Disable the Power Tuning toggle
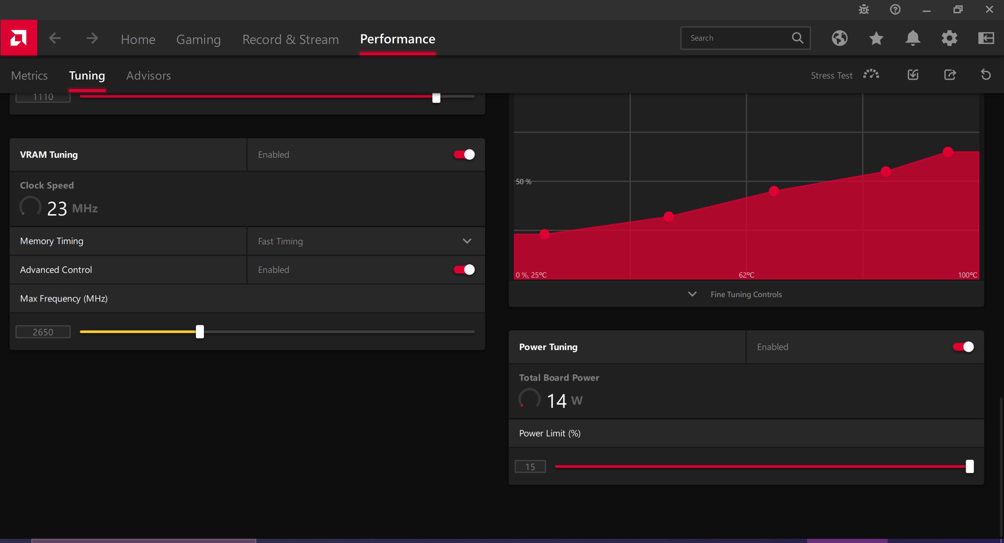Screen dimensions: 1004x543 963,347
